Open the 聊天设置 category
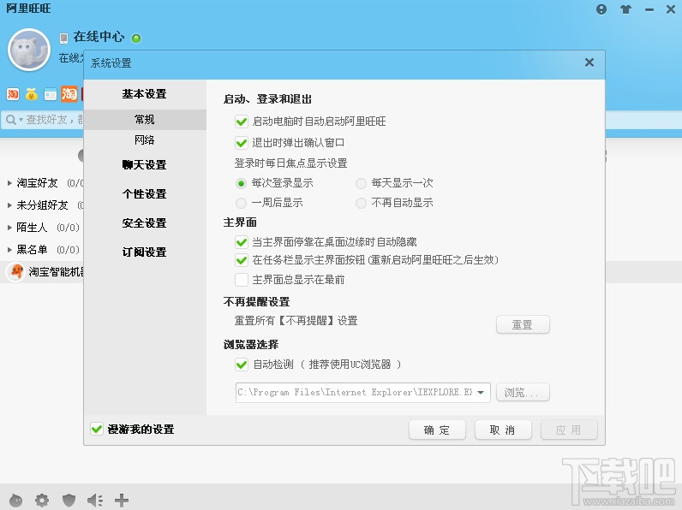This screenshot has width=682, height=510. pyautogui.click(x=145, y=164)
